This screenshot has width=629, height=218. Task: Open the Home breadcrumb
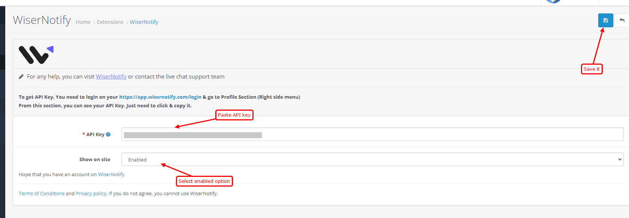(x=83, y=22)
